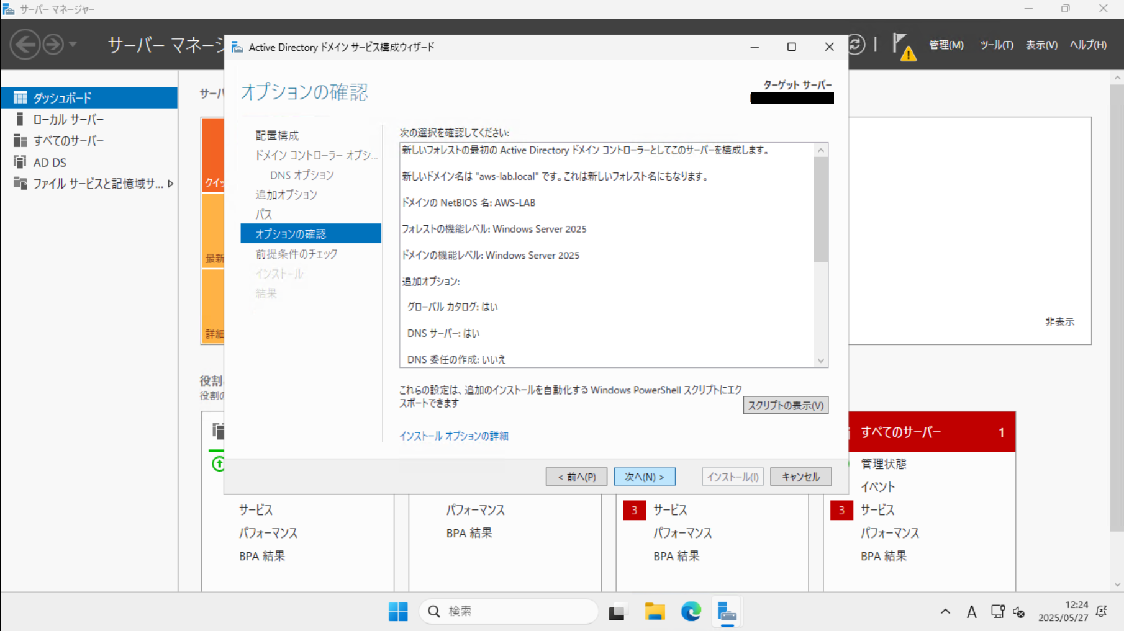Open the red すべてのサーバー tile header
This screenshot has width=1124, height=631.
point(932,432)
